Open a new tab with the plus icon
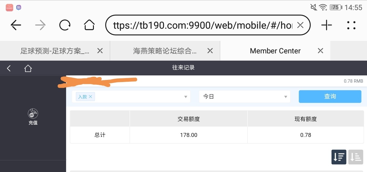The width and height of the screenshot is (367, 172). [327, 25]
